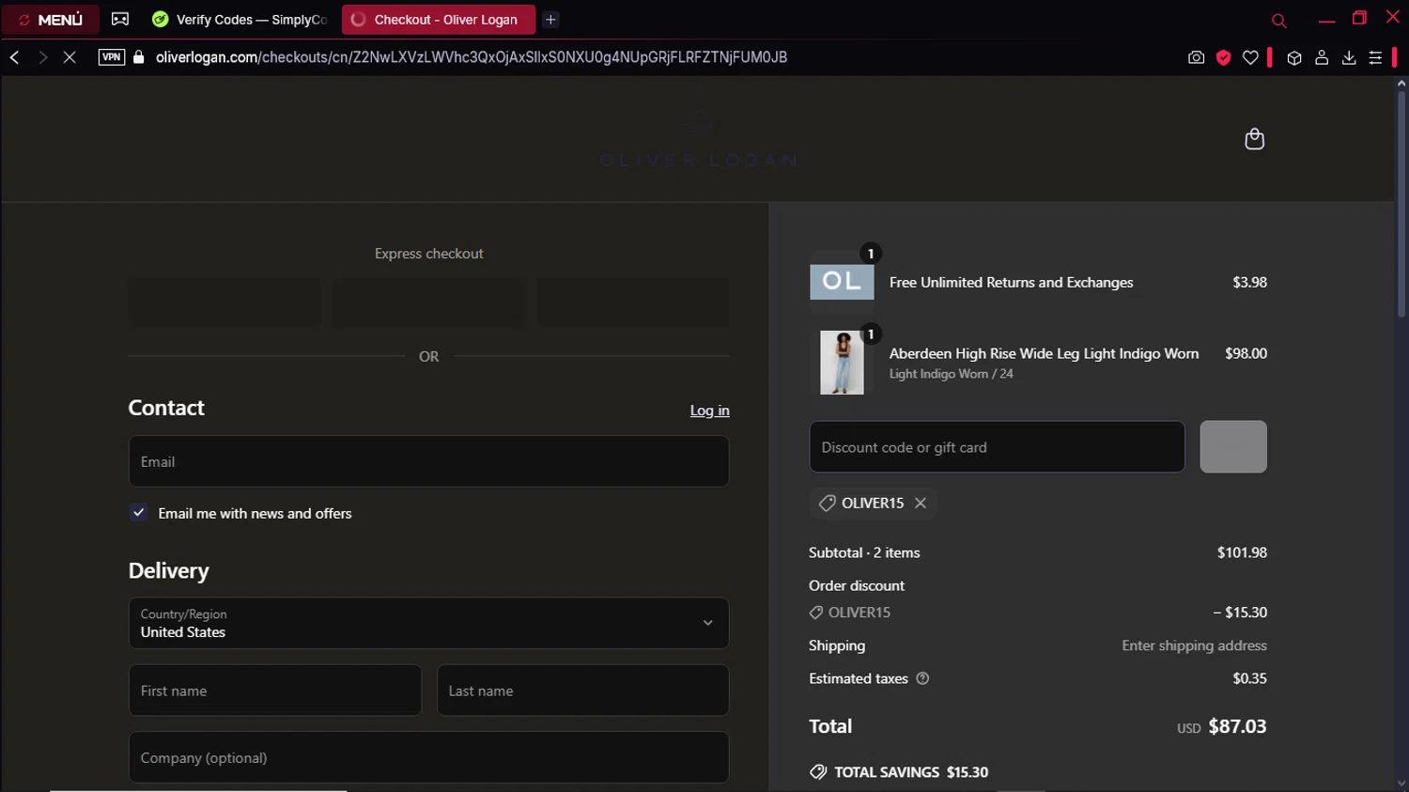Open the shopping bag cart icon
Image resolution: width=1409 pixels, height=792 pixels.
point(1254,139)
